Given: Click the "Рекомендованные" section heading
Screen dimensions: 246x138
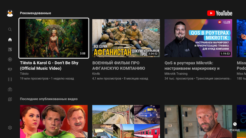Looking at the screenshot, I should pos(35,13).
